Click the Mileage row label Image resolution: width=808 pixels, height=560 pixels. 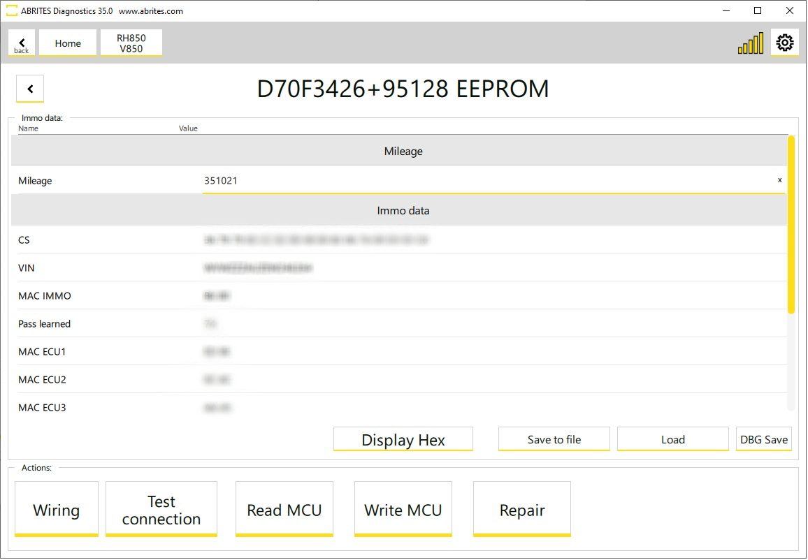pyautogui.click(x=35, y=181)
